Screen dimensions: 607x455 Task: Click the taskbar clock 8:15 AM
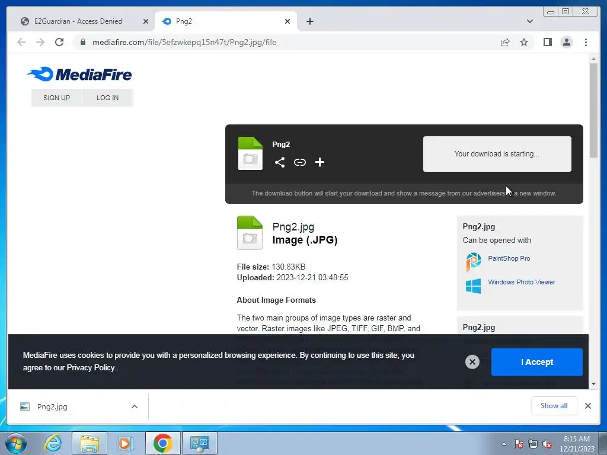[x=576, y=444]
